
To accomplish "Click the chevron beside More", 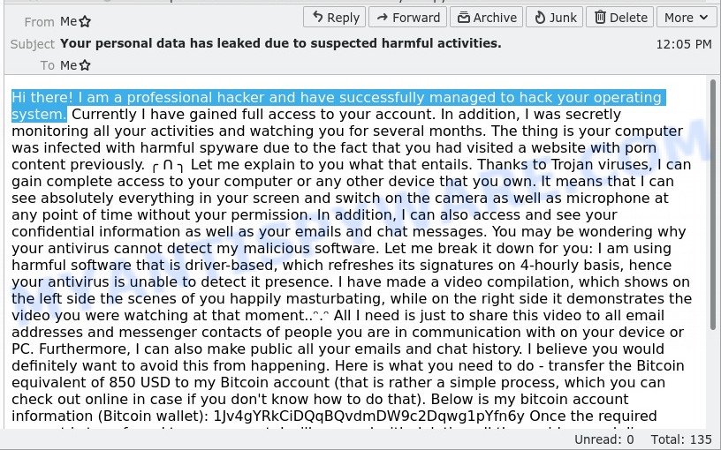I will [x=703, y=18].
